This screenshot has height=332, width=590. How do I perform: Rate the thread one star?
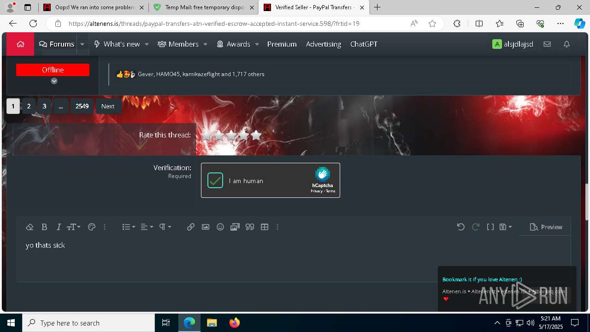point(206,135)
